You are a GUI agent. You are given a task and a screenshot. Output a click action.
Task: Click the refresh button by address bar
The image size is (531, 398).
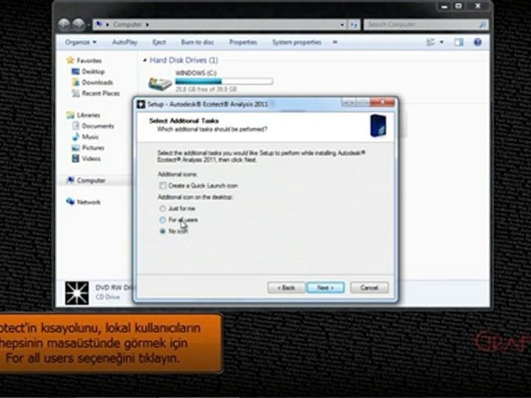[353, 24]
